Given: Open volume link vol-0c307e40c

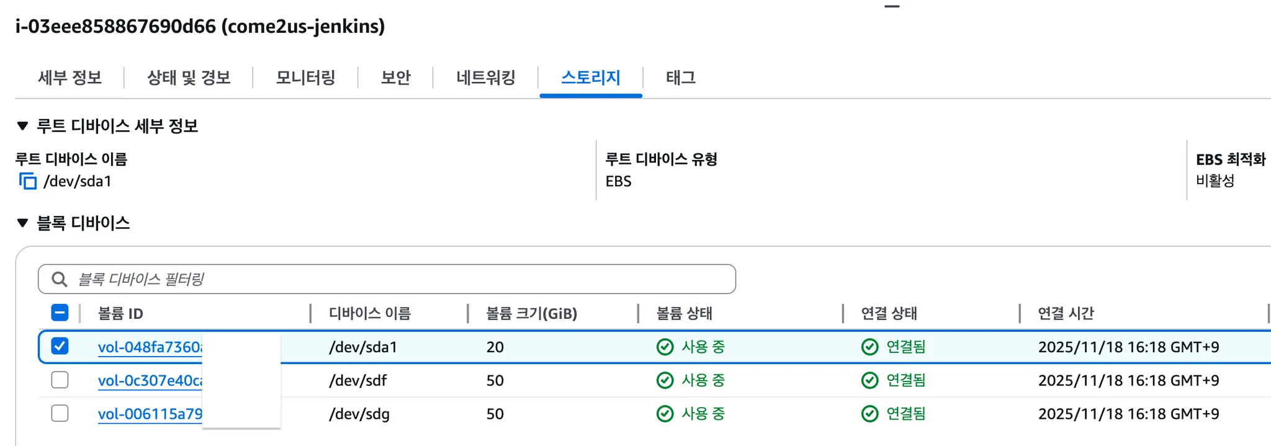Looking at the screenshot, I should (x=149, y=380).
